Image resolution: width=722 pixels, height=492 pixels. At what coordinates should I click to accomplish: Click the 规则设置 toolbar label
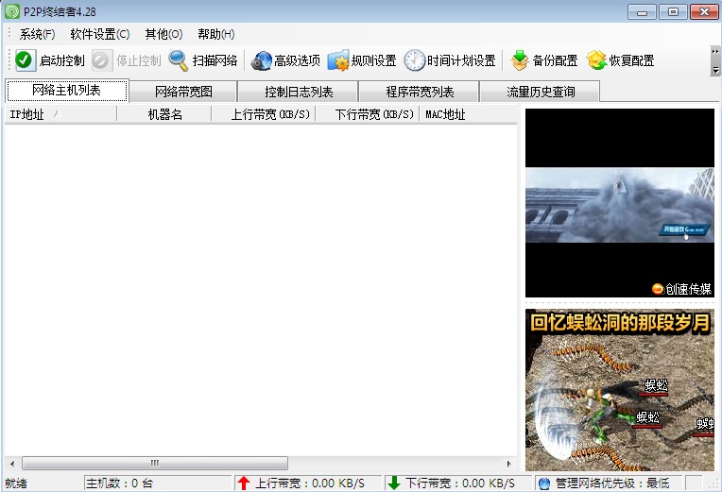[x=374, y=60]
